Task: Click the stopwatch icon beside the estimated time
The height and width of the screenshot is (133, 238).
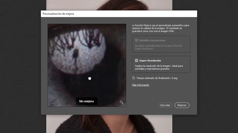Action: 134,78
